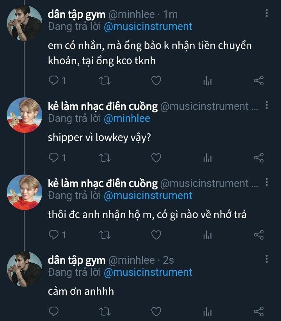Like the tweet about chuyển khoản

(x=156, y=81)
